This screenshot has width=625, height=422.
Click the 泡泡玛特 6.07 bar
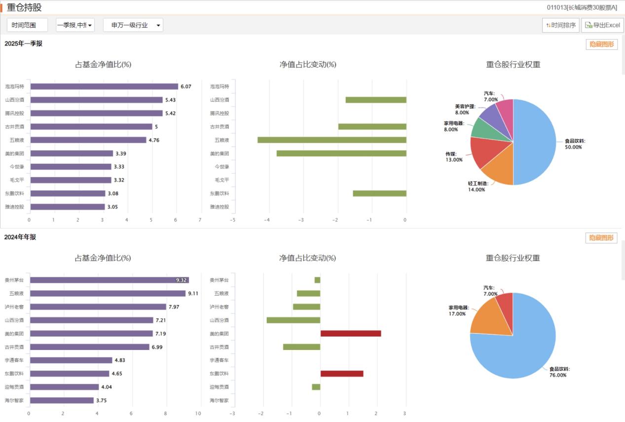[104, 85]
